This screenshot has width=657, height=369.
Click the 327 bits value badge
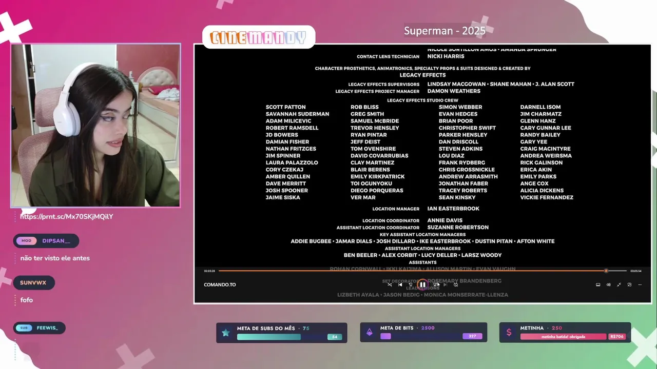(x=472, y=336)
